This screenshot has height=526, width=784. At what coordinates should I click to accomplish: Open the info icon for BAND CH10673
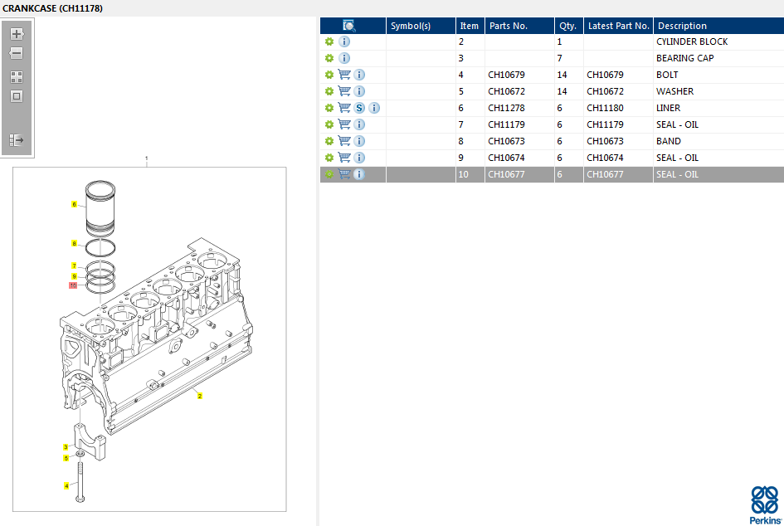click(359, 141)
